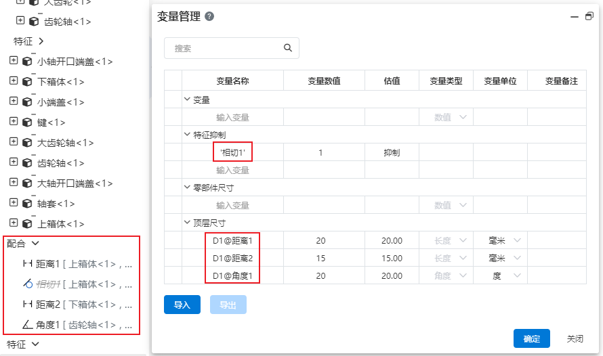This screenshot has height=356, width=603.
Task: Select the 距离1 mate constraint icon
Action: 28,264
